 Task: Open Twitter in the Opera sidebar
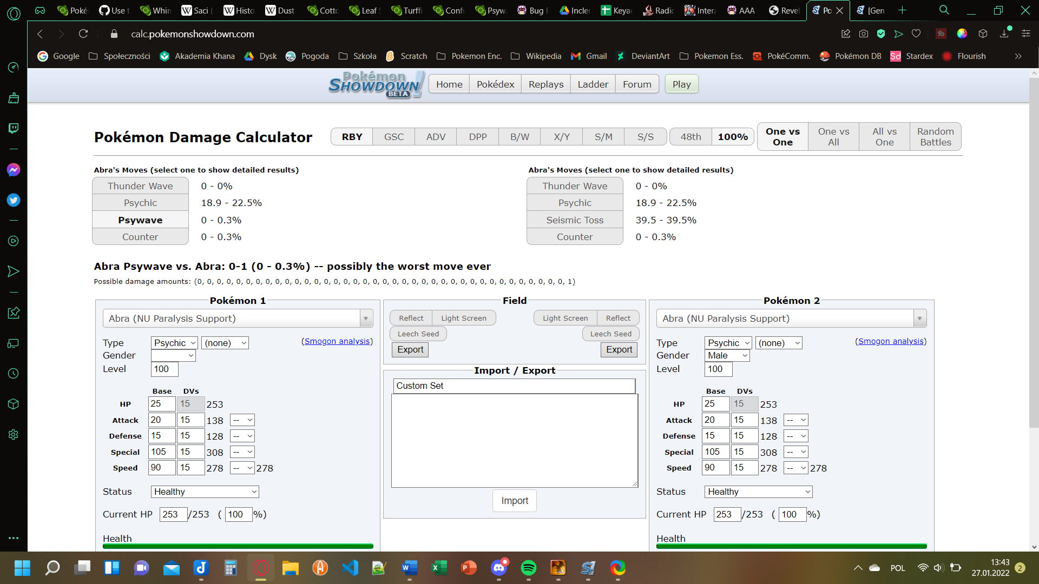point(14,200)
